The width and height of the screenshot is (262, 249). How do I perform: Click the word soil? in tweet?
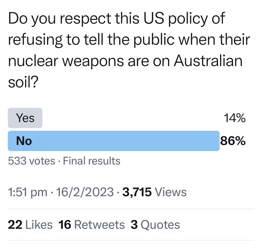(x=23, y=82)
